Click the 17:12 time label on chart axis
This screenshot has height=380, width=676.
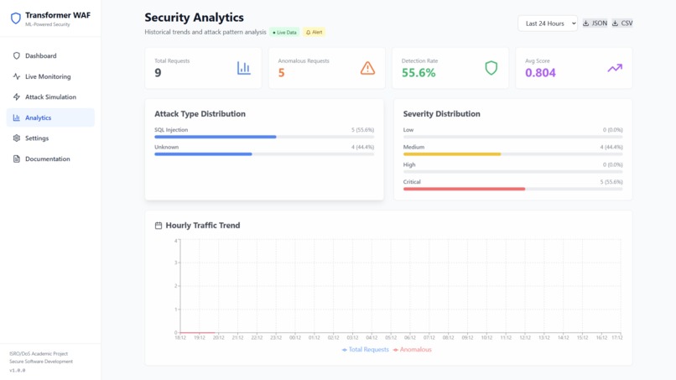(617, 338)
